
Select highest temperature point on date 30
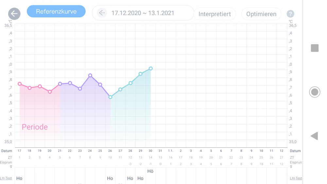[x=150, y=68]
